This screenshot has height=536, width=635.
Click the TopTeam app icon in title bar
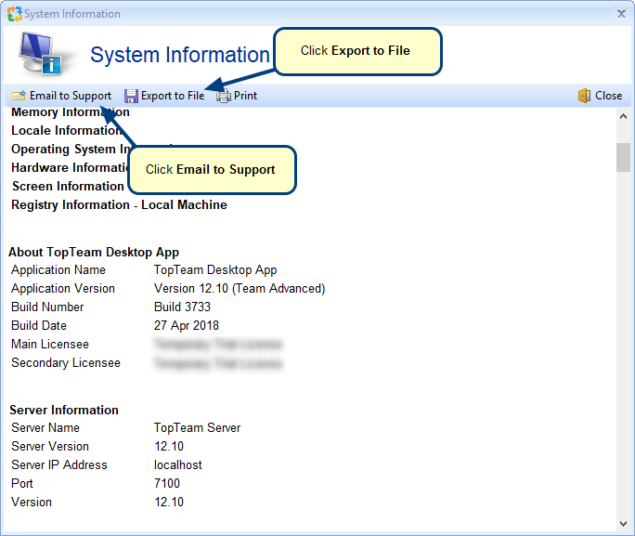tap(14, 14)
